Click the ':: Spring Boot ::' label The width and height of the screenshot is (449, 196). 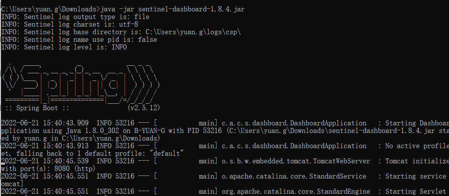(x=37, y=108)
